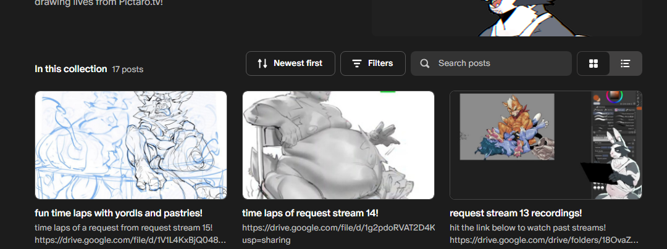Switch to grid view layout

coord(593,63)
